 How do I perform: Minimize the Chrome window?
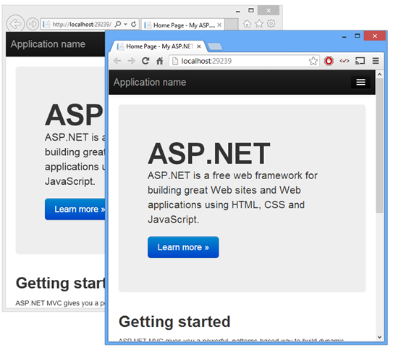pos(344,37)
